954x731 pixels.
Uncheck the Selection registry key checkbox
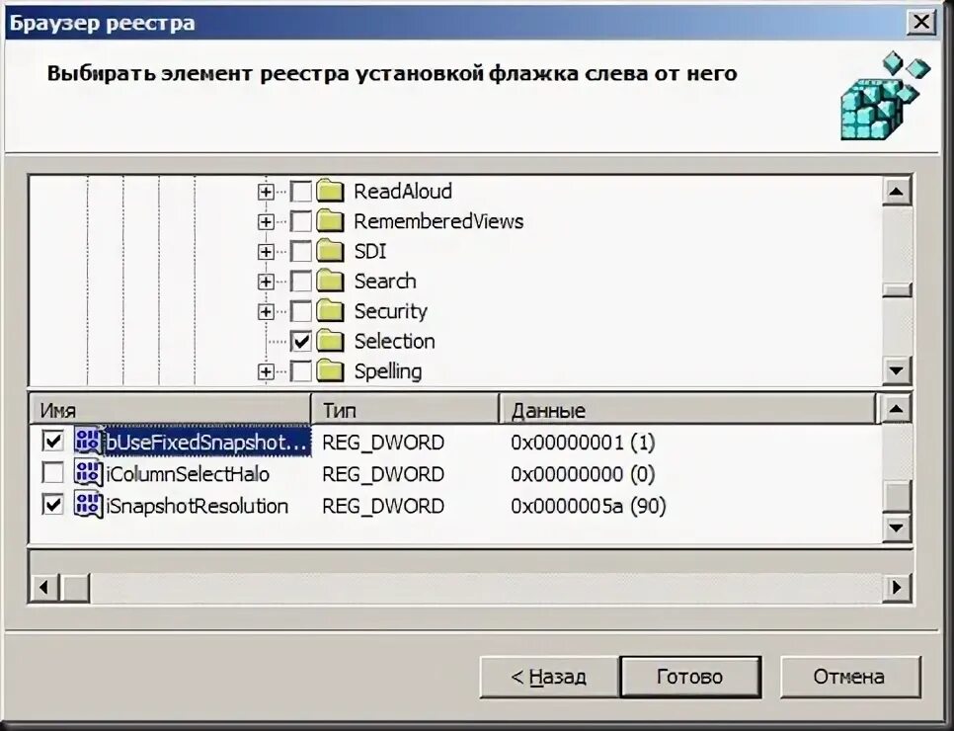(x=301, y=341)
